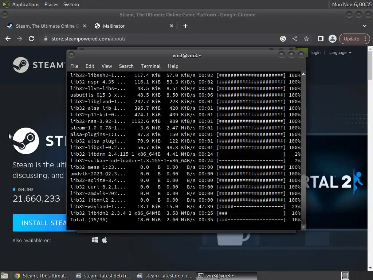Screen dimensions: 373x280
Task: Go back in Chrome navigation
Action: click(x=8, y=39)
